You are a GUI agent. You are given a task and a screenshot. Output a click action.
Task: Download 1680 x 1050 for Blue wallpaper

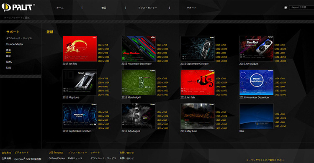(x=280, y=126)
